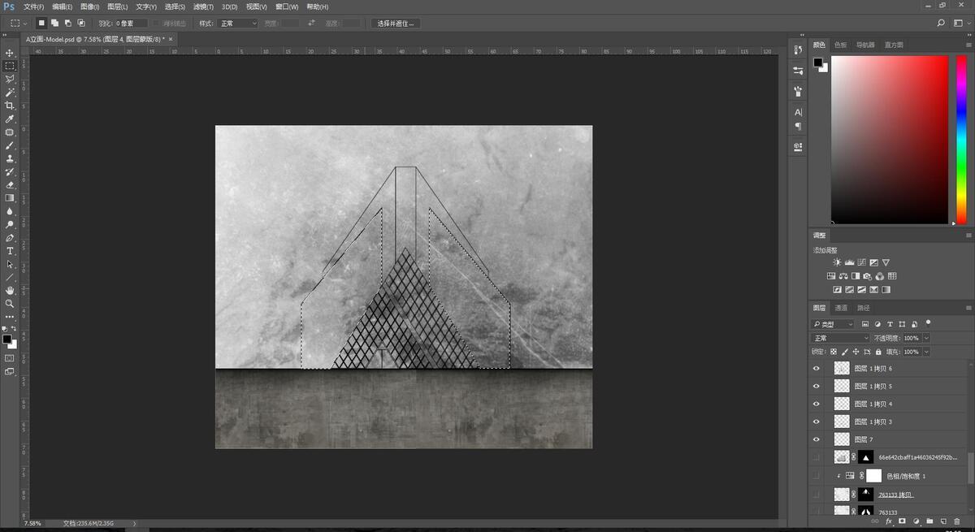Expand the 不透明度 opacity slider arrow
This screenshot has width=975, height=532.
point(926,338)
